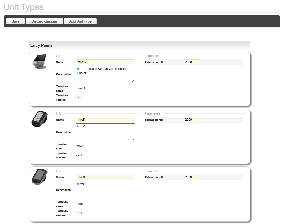Click the Unit Types page heading

click(24, 7)
